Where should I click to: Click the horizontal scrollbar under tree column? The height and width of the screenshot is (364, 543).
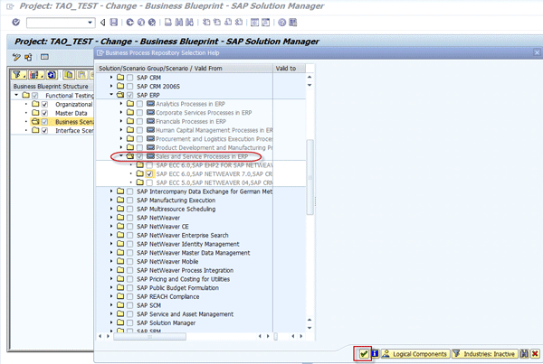[149, 336]
